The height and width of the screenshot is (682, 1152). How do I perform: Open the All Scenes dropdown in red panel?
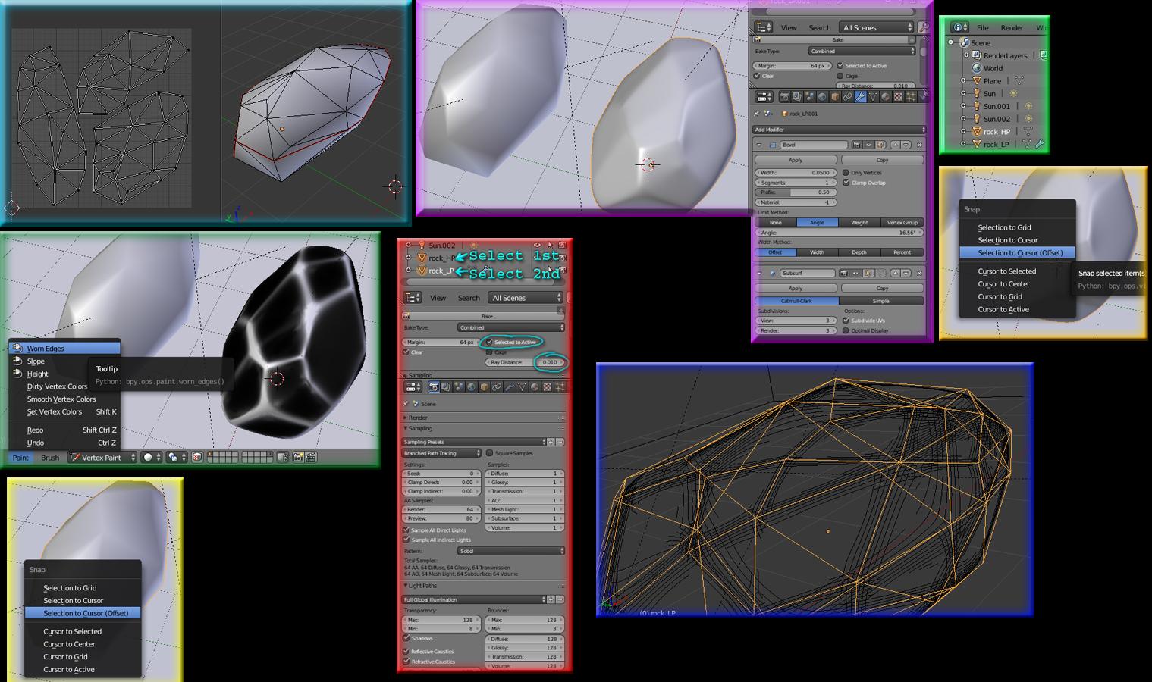pyautogui.click(x=526, y=298)
